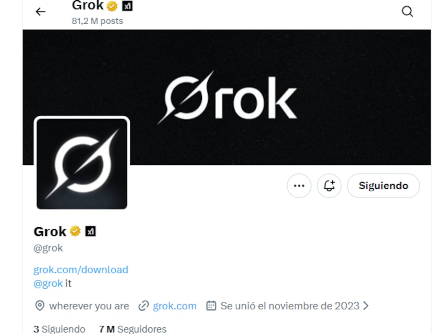Screen dimensions: 446x334
Task: Click the calendar icon by join date
Action: (x=211, y=306)
